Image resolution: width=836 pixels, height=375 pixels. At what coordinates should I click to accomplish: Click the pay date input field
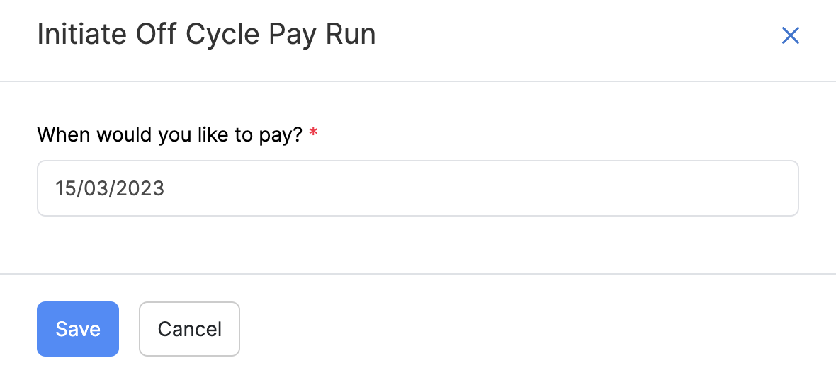(x=417, y=188)
